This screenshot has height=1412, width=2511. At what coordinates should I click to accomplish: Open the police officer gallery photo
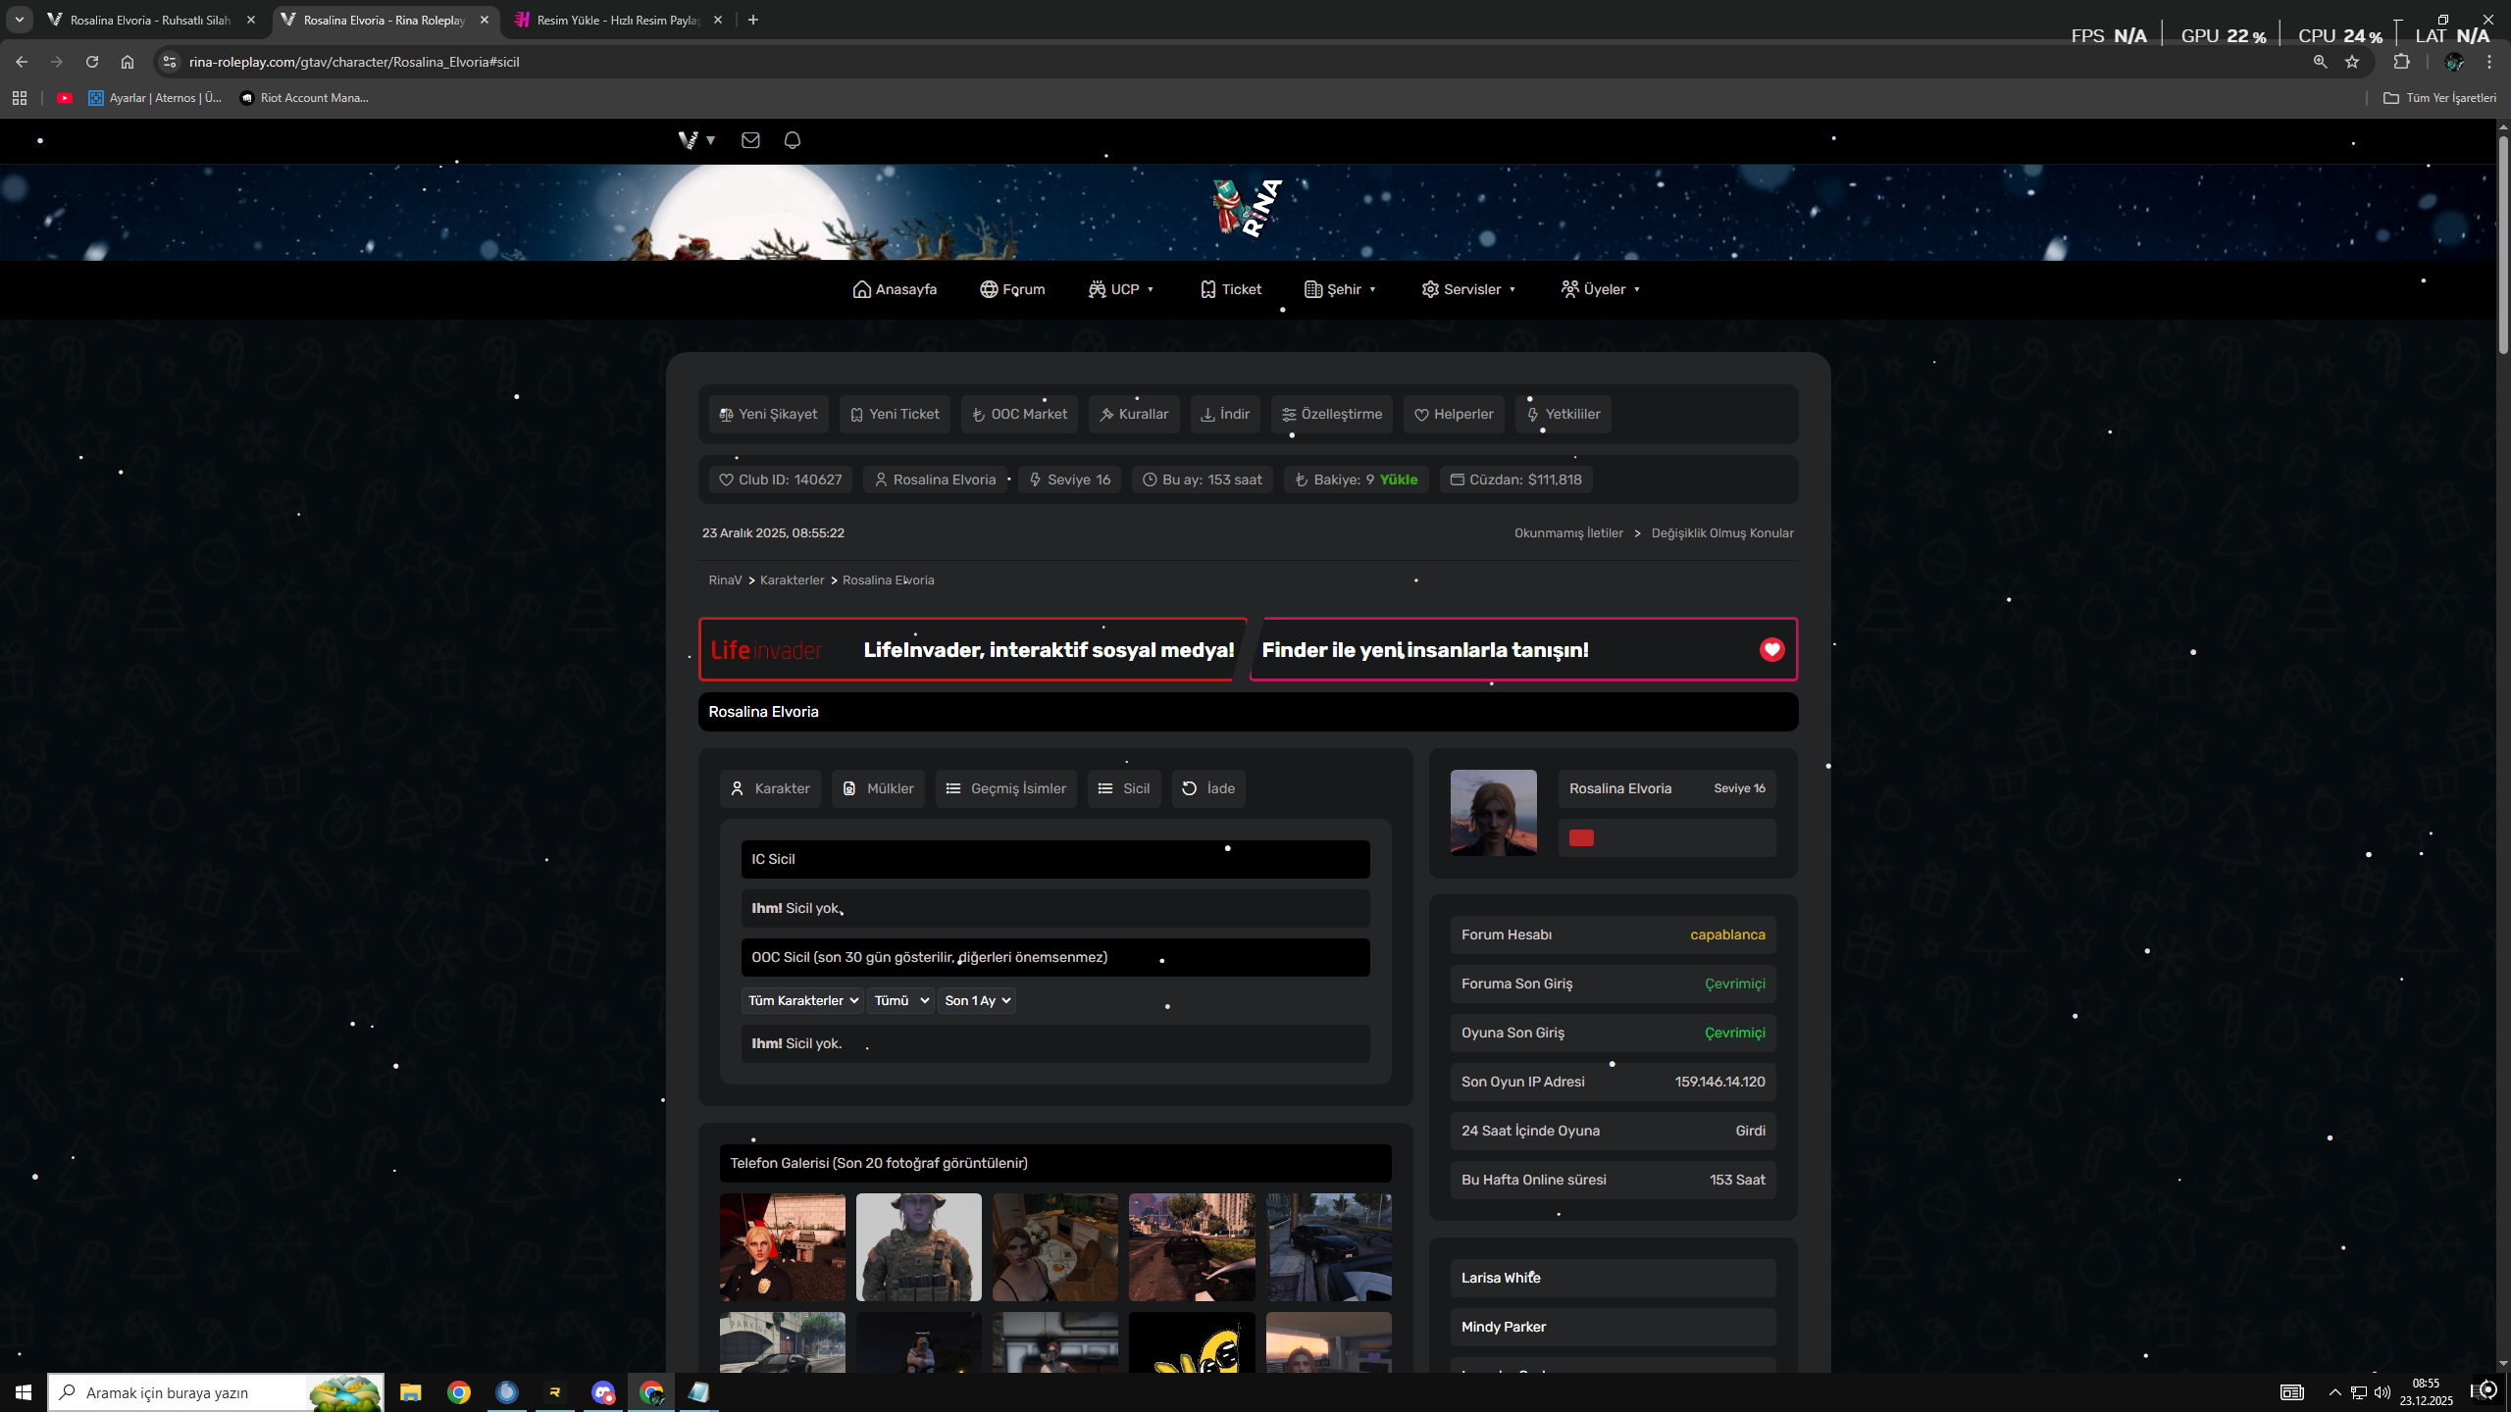782,1247
